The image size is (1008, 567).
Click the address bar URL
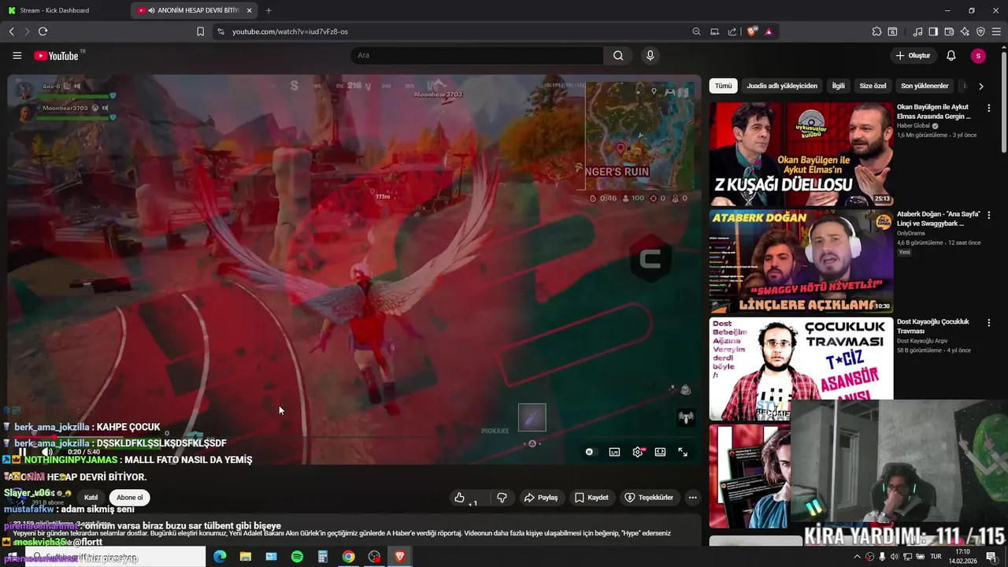tap(290, 31)
